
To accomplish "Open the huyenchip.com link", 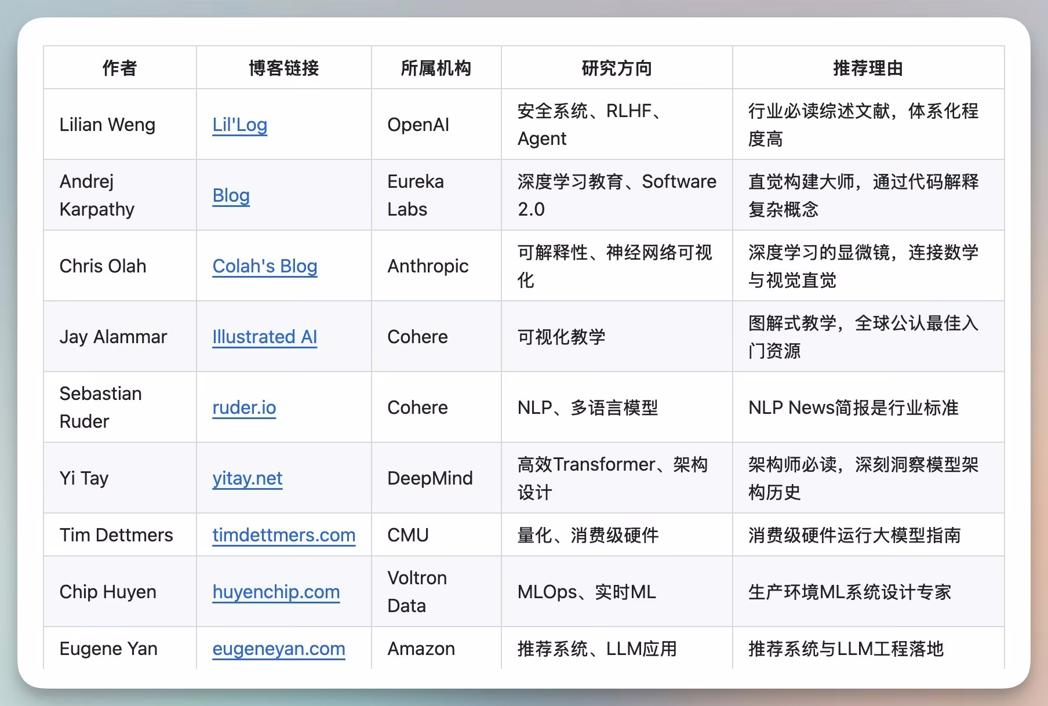I will point(276,592).
